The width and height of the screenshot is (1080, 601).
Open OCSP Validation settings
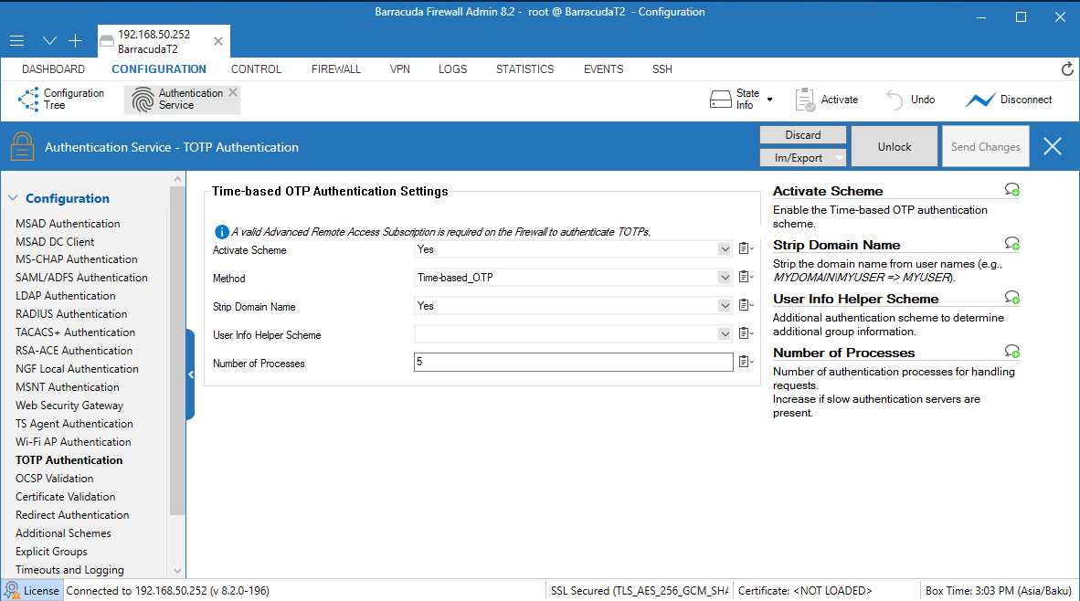(x=55, y=479)
